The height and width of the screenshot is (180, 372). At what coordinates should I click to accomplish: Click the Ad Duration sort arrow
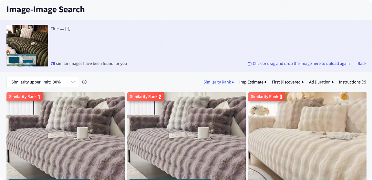point(333,82)
